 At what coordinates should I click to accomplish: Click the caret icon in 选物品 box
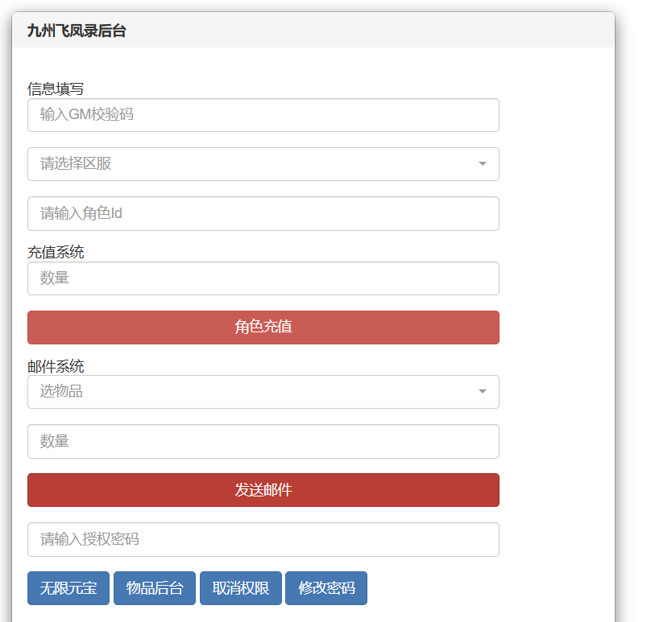coord(483,392)
